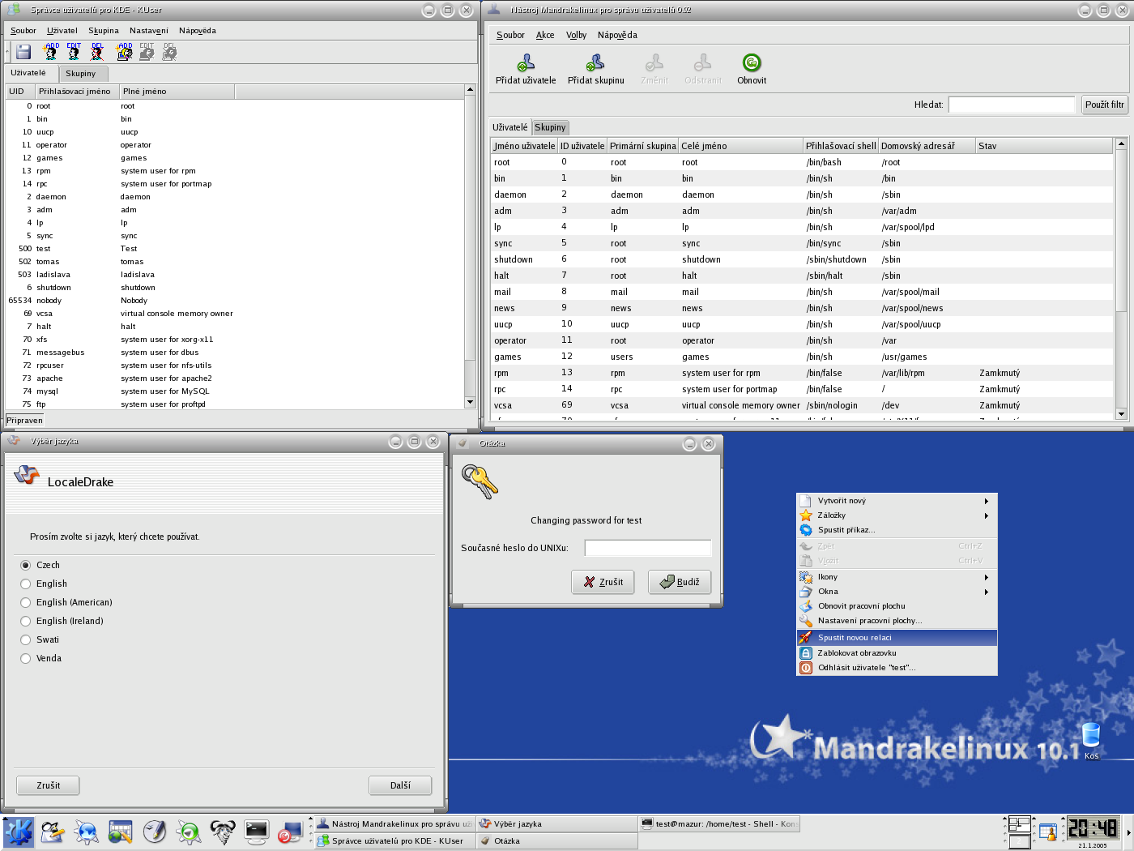This screenshot has height=851, width=1134.
Task: Click the rocket icon of Spustit novou relaci
Action: click(x=806, y=638)
